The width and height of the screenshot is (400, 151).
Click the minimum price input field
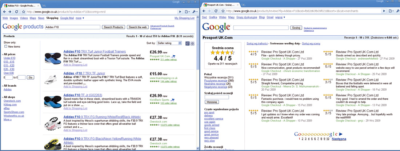point(9,77)
